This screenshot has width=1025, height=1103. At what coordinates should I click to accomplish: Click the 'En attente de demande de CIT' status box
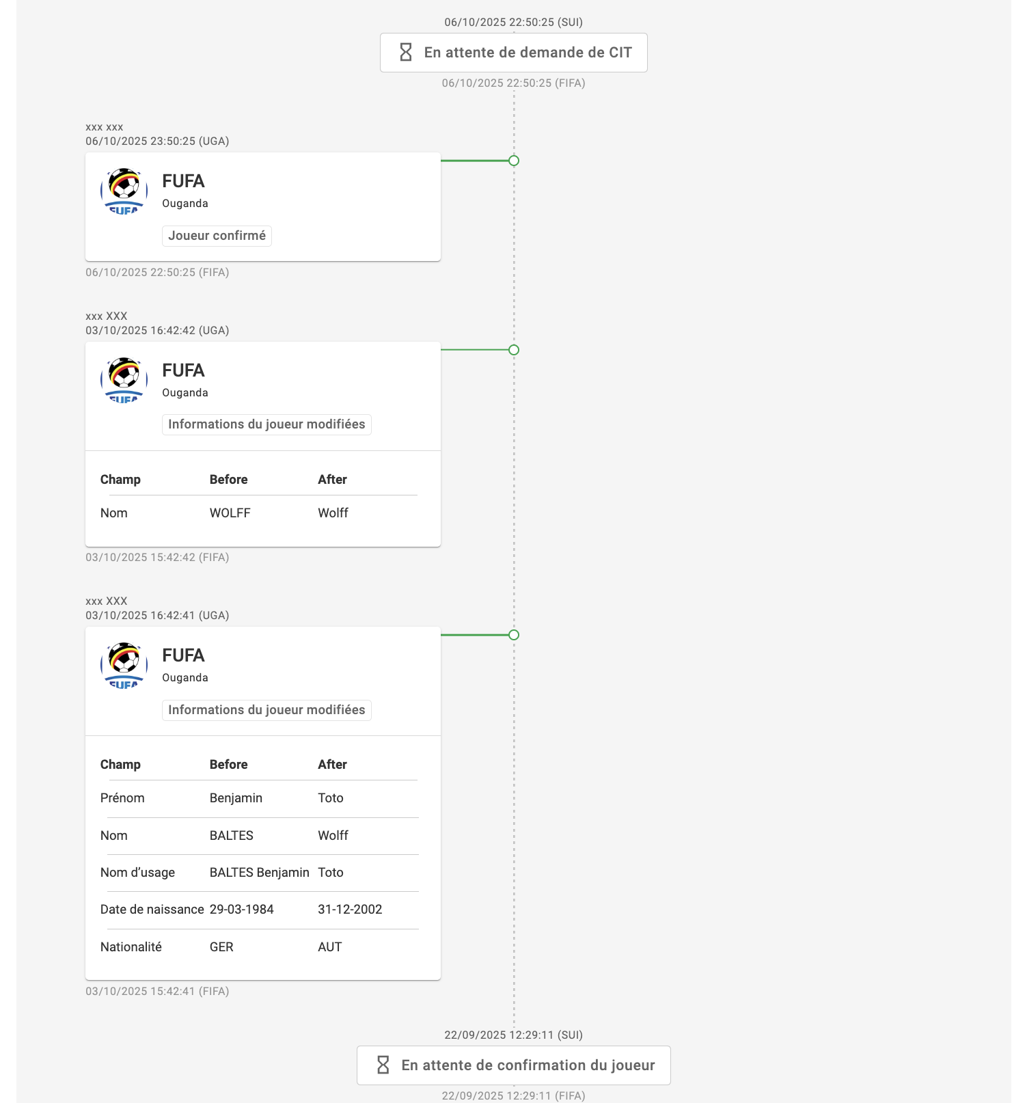tap(514, 53)
